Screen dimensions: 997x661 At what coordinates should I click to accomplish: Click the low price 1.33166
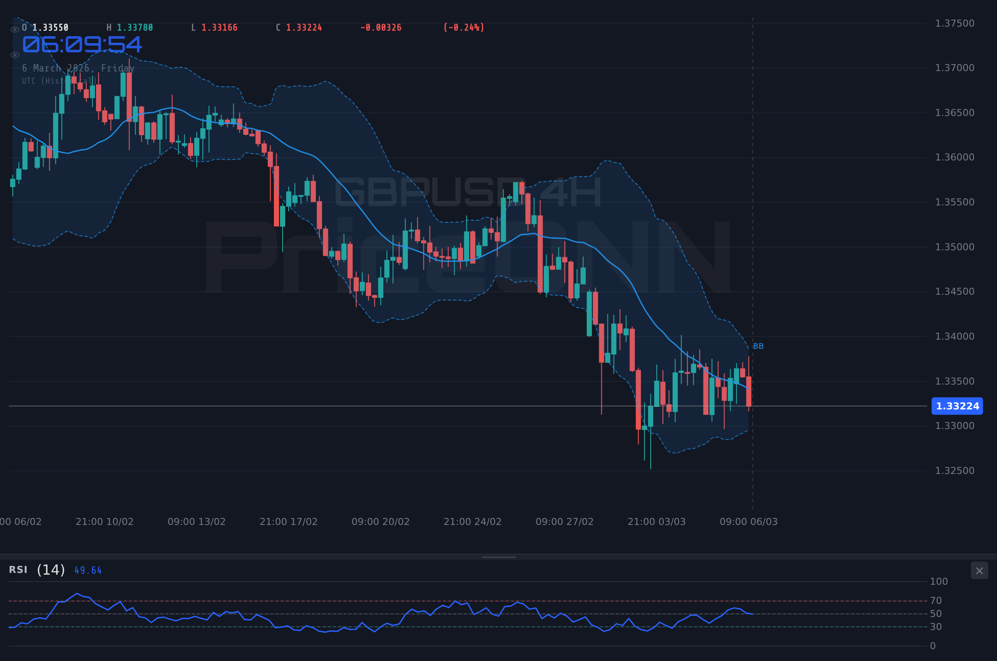(x=219, y=28)
